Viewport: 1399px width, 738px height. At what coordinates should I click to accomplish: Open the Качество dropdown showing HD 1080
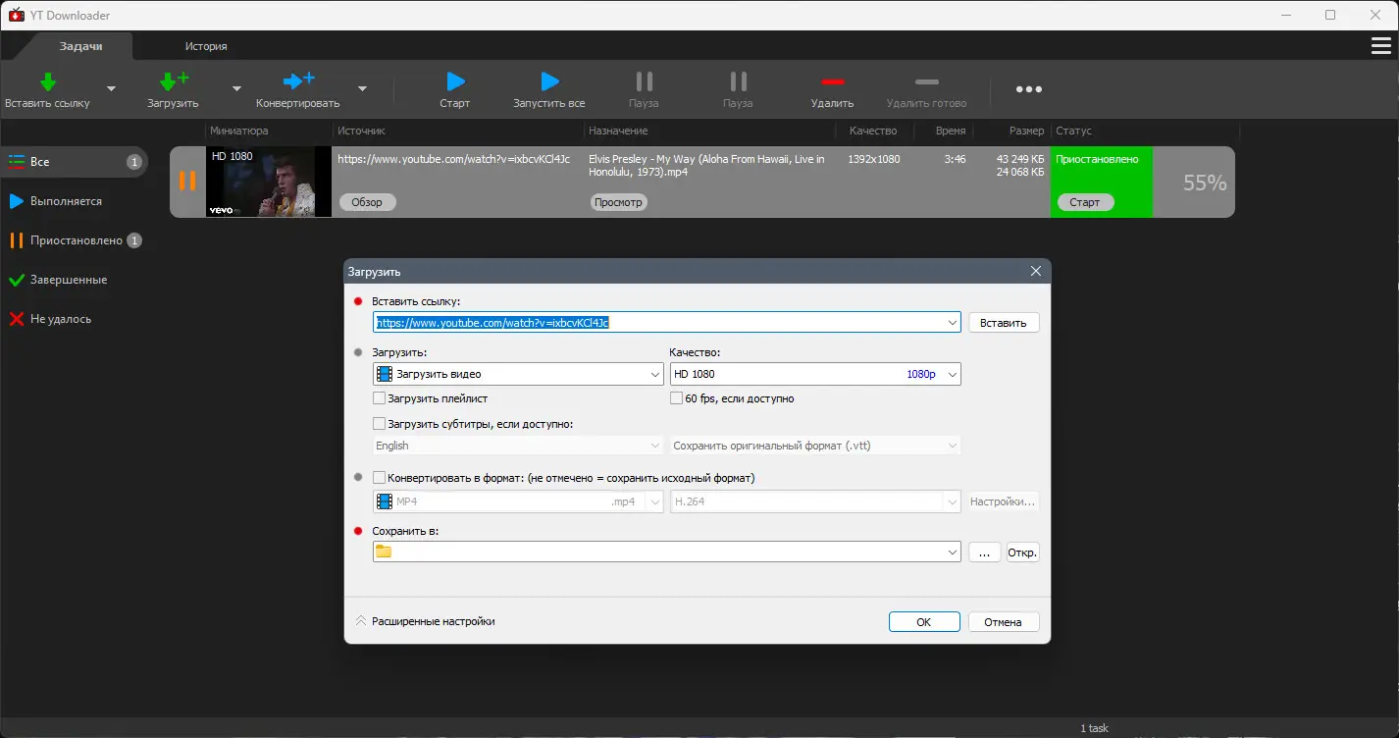point(814,373)
